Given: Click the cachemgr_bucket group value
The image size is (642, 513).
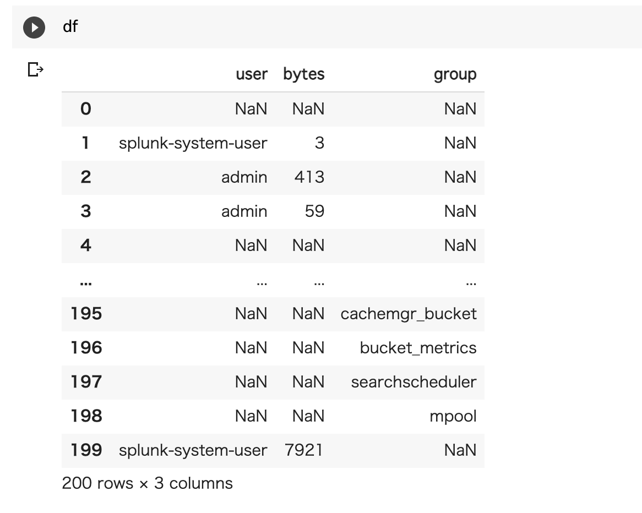Looking at the screenshot, I should (x=409, y=314).
